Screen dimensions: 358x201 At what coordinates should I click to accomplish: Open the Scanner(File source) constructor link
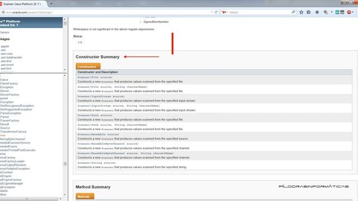pyautogui.click(x=95, y=77)
